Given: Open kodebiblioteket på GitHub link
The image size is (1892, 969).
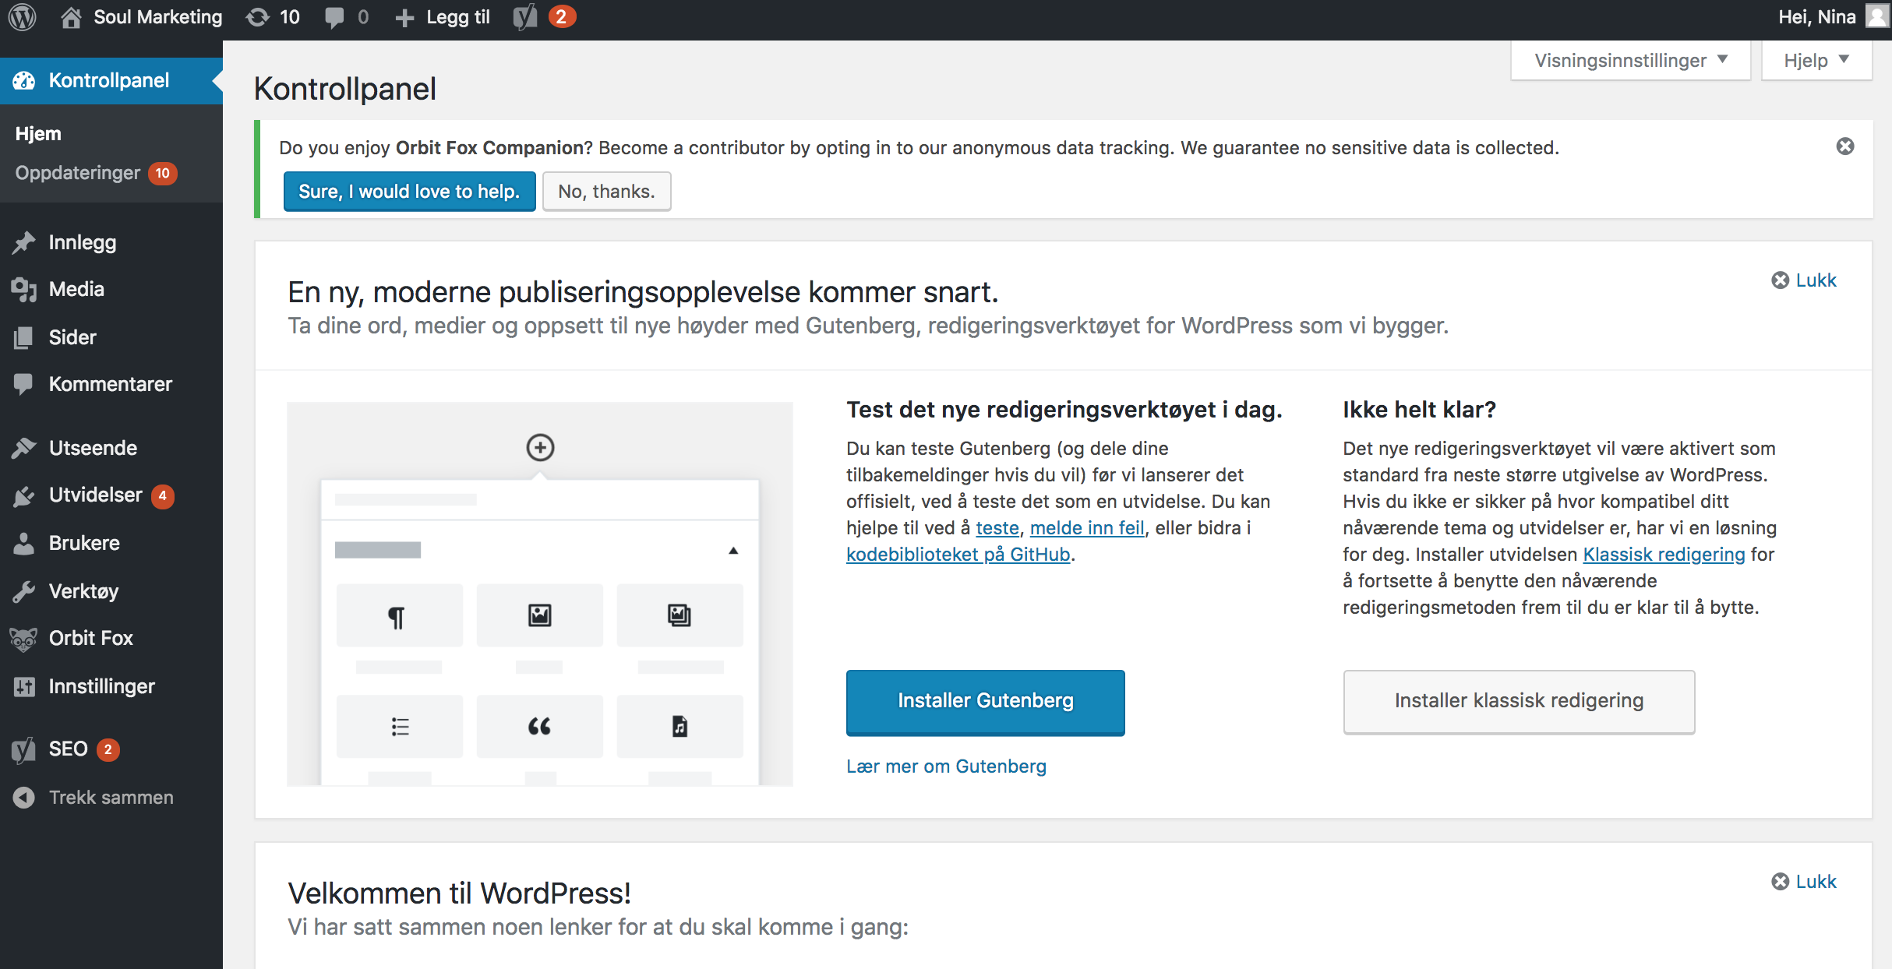Looking at the screenshot, I should pyautogui.click(x=958, y=555).
